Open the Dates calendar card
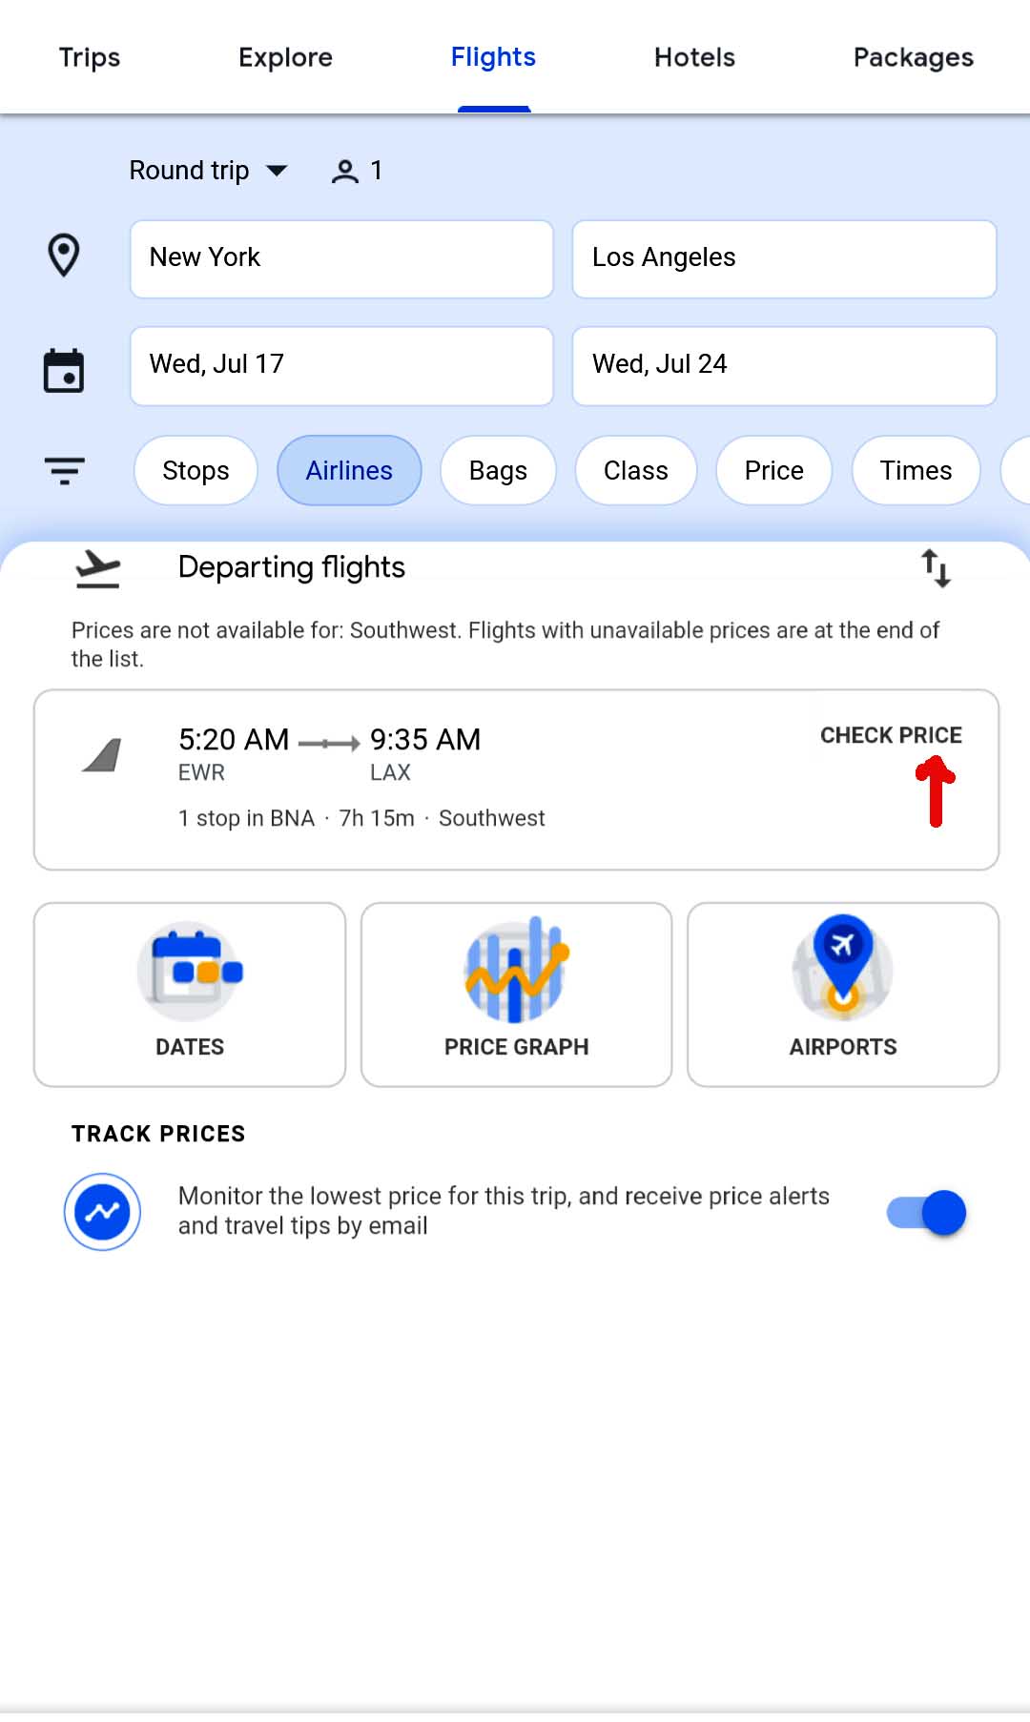The image size is (1030, 1722). pyautogui.click(x=190, y=994)
